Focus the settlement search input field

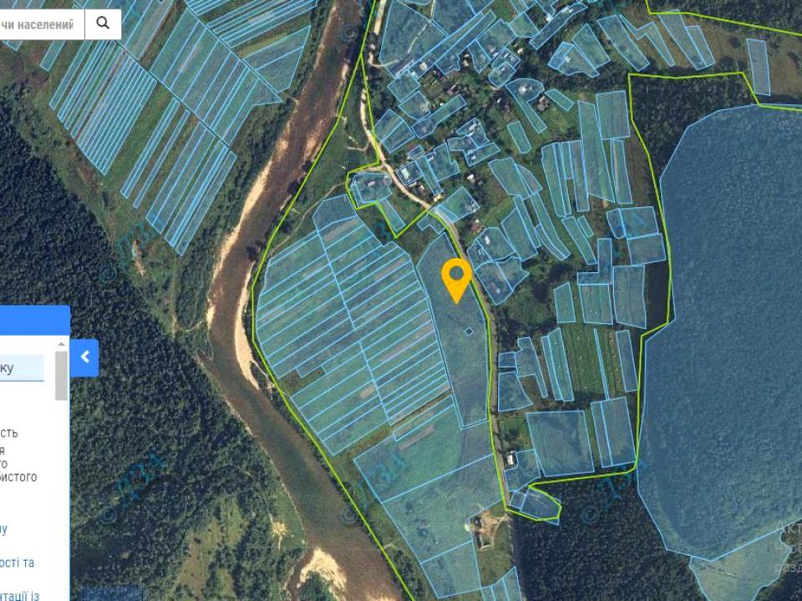tap(42, 24)
